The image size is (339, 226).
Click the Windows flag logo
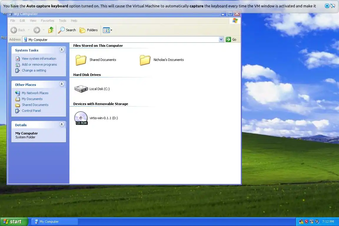235,21
